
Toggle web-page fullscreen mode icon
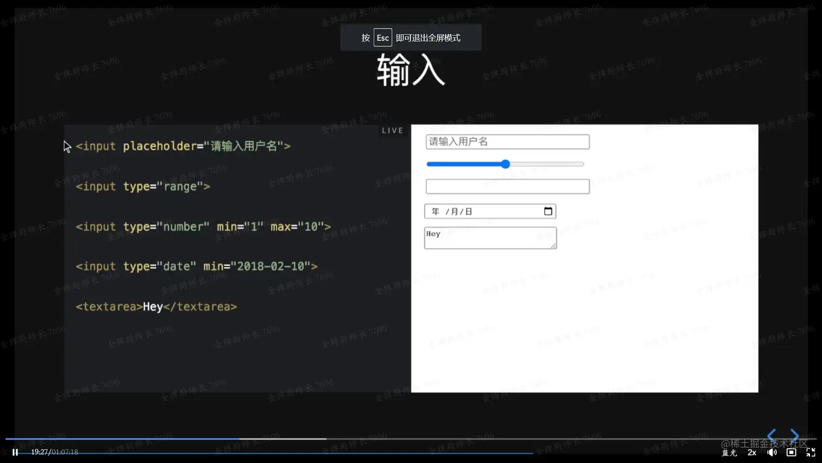(792, 453)
